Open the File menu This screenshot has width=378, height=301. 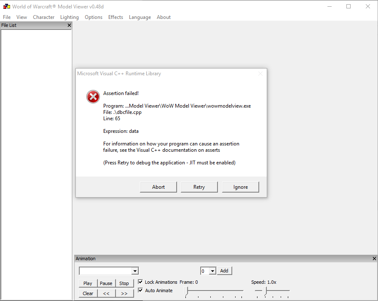(7, 17)
